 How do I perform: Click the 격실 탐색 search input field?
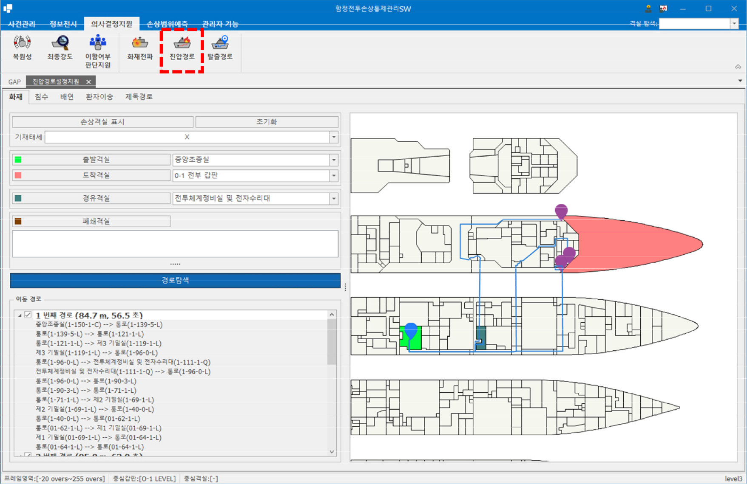pyautogui.click(x=694, y=24)
